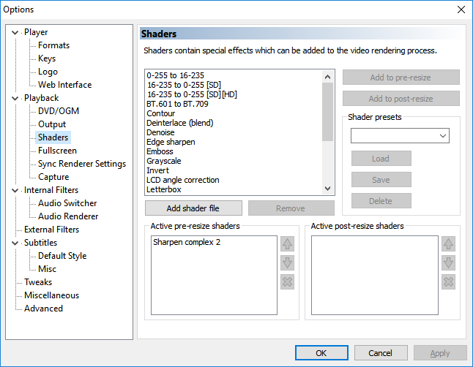This screenshot has height=367, width=473.
Task: Move pre-resize shader up arrow
Action: pos(287,244)
